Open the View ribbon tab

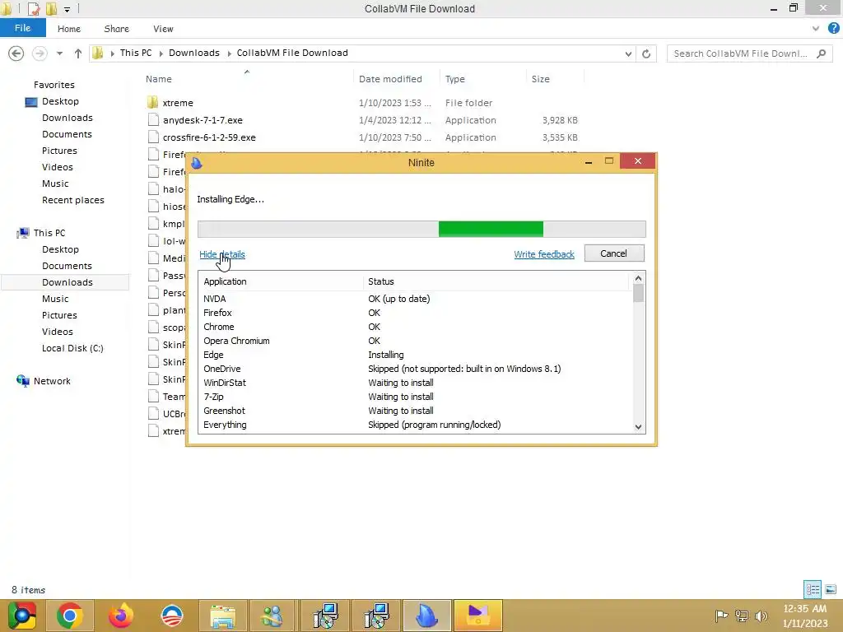(163, 29)
